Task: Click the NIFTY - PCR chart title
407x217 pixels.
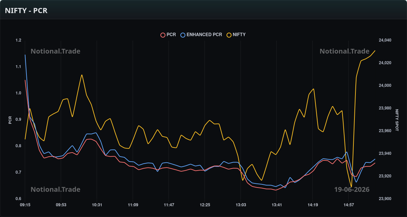Action: [x=26, y=11]
